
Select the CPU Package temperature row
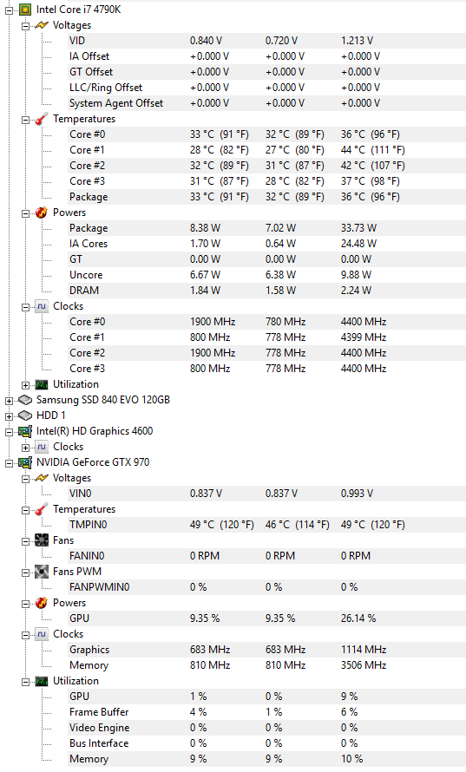coord(266,197)
